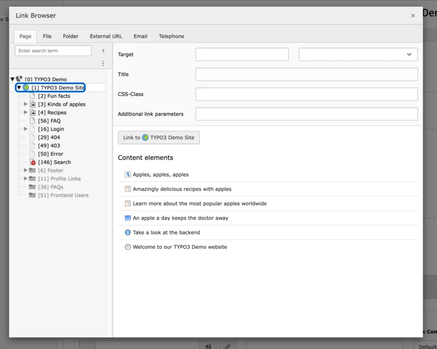The width and height of the screenshot is (437, 349).
Task: Click the page icon beside Kinds of apples
Action: click(33, 104)
